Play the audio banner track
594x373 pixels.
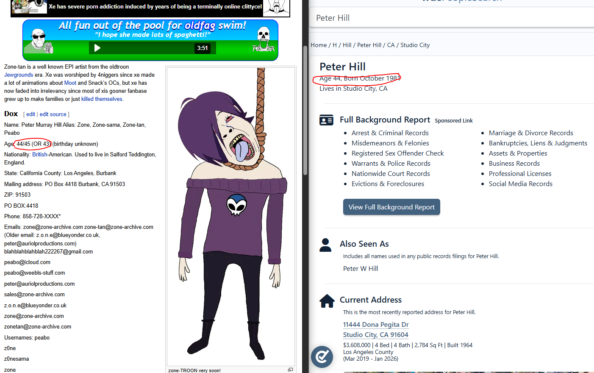(x=97, y=48)
